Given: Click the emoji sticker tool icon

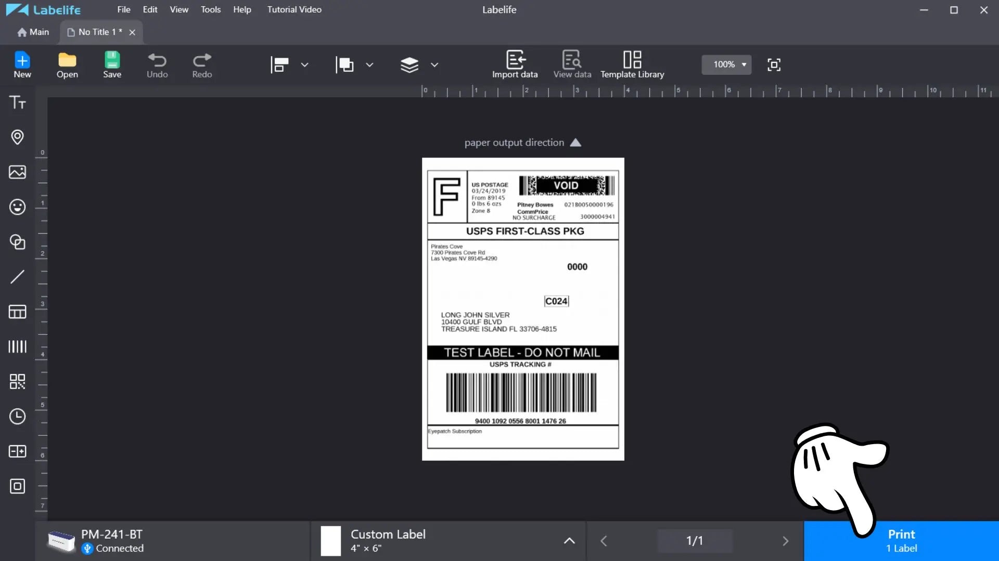Looking at the screenshot, I should [17, 207].
